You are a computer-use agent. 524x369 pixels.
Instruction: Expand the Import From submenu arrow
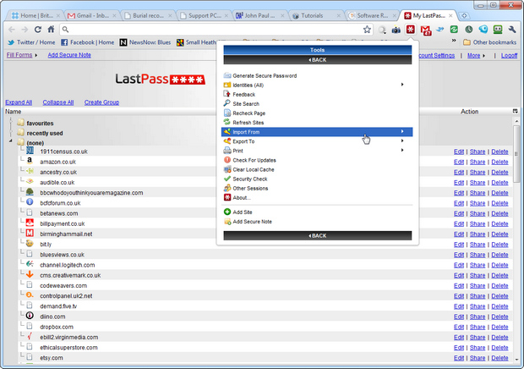click(402, 131)
